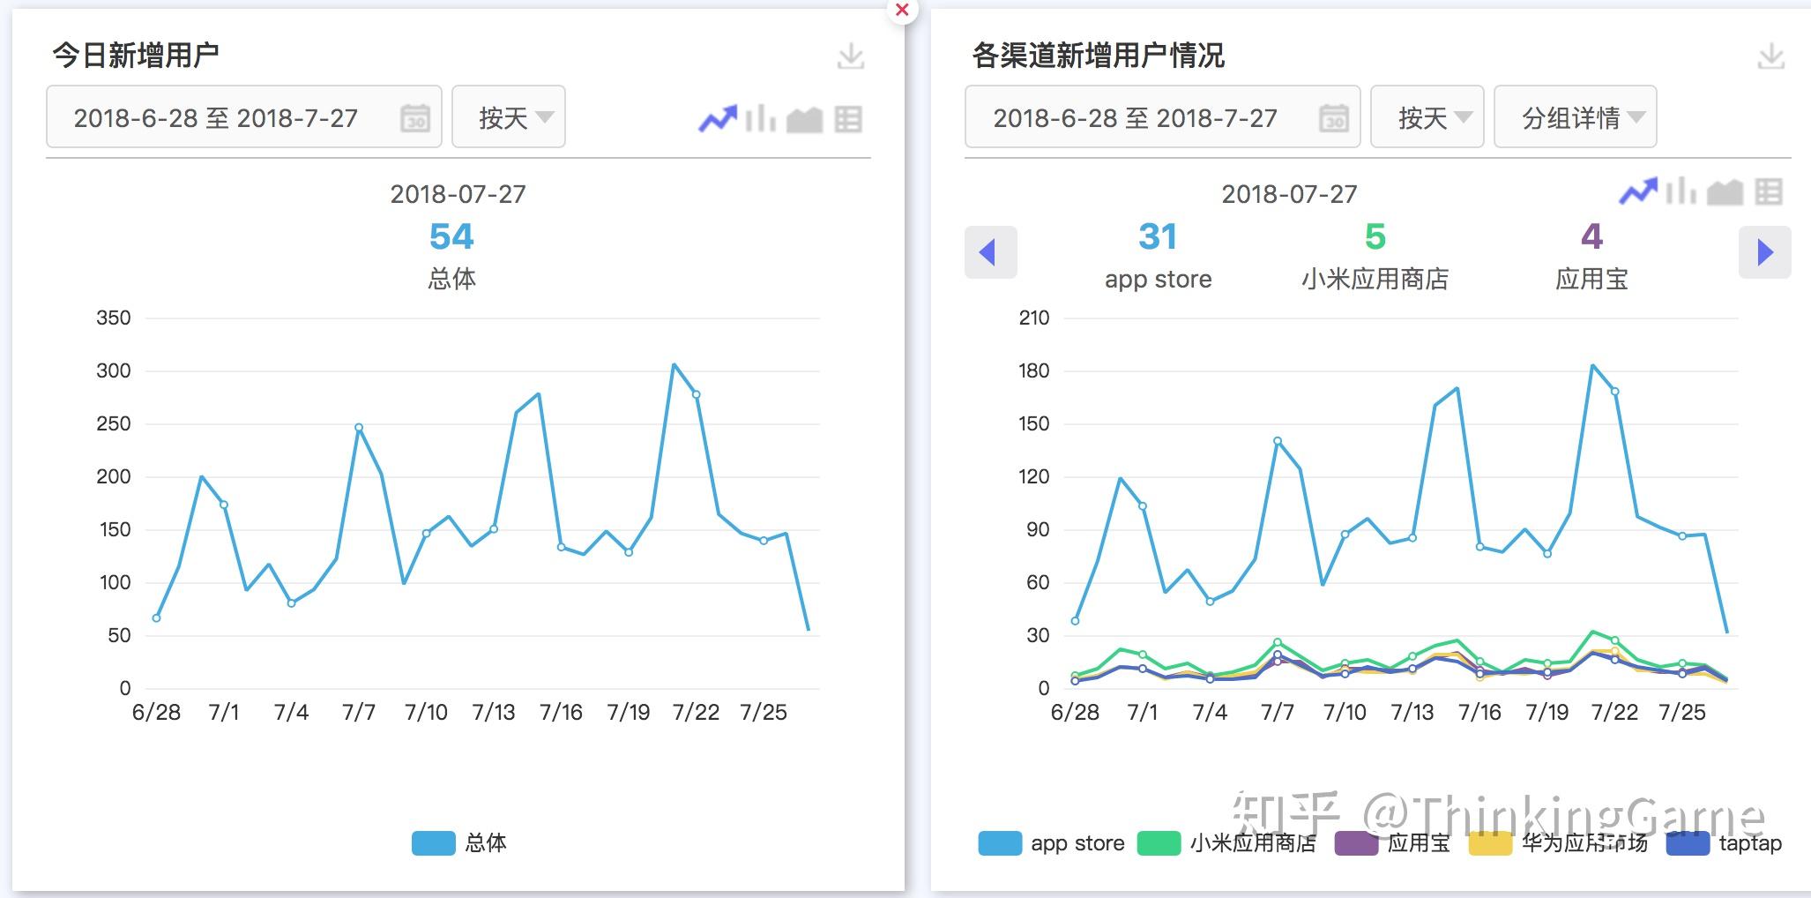Open the 按天 dropdown on the right card
The image size is (1811, 898).
tap(1426, 116)
